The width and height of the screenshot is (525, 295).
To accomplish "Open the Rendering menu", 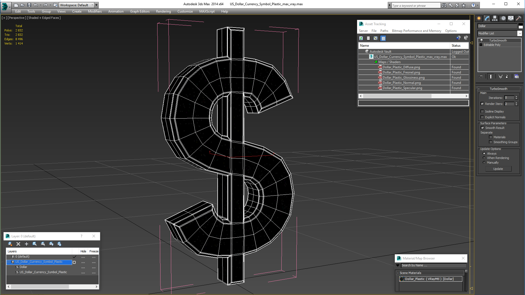I will click(x=164, y=11).
